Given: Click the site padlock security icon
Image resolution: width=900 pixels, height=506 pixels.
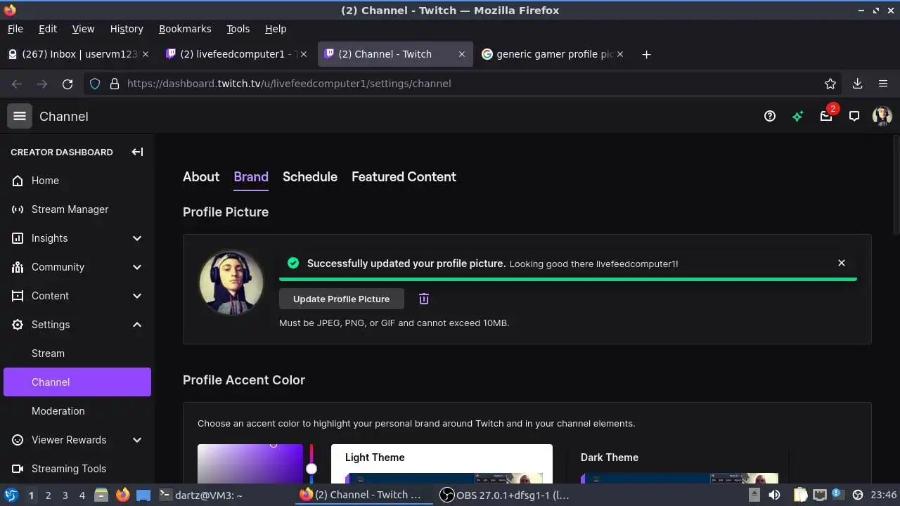Looking at the screenshot, I should click(x=115, y=84).
